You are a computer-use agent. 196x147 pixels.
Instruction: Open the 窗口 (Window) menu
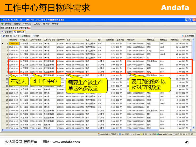coord(46,24)
